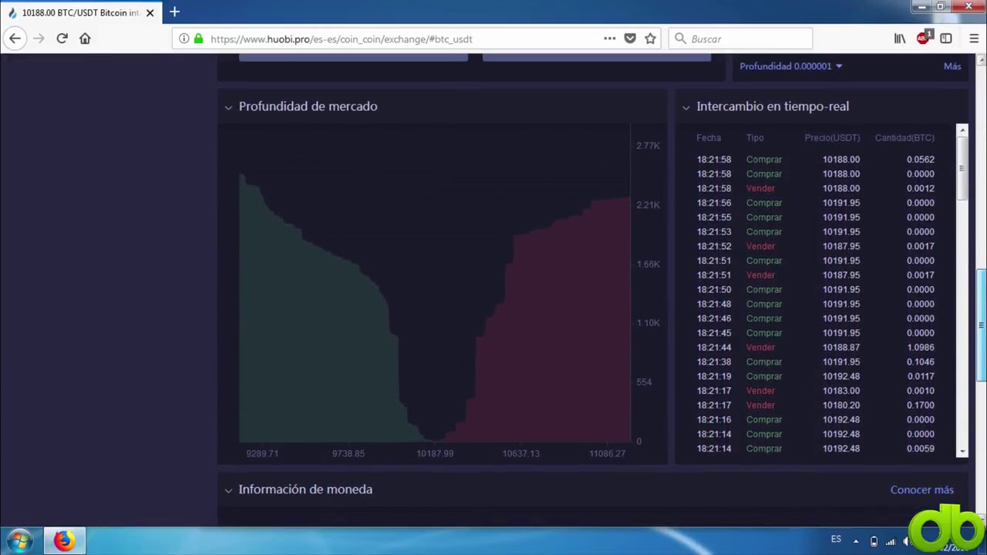Click the down arrow of trades scrollbar
The width and height of the screenshot is (987, 555).
(x=962, y=452)
